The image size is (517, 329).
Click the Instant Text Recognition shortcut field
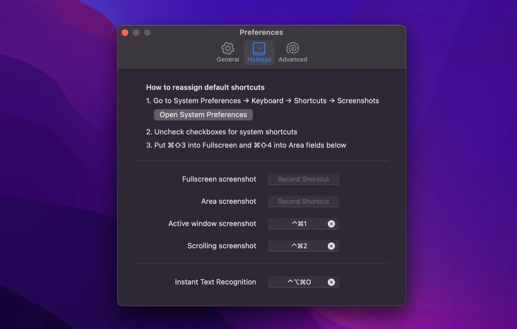[x=298, y=282]
